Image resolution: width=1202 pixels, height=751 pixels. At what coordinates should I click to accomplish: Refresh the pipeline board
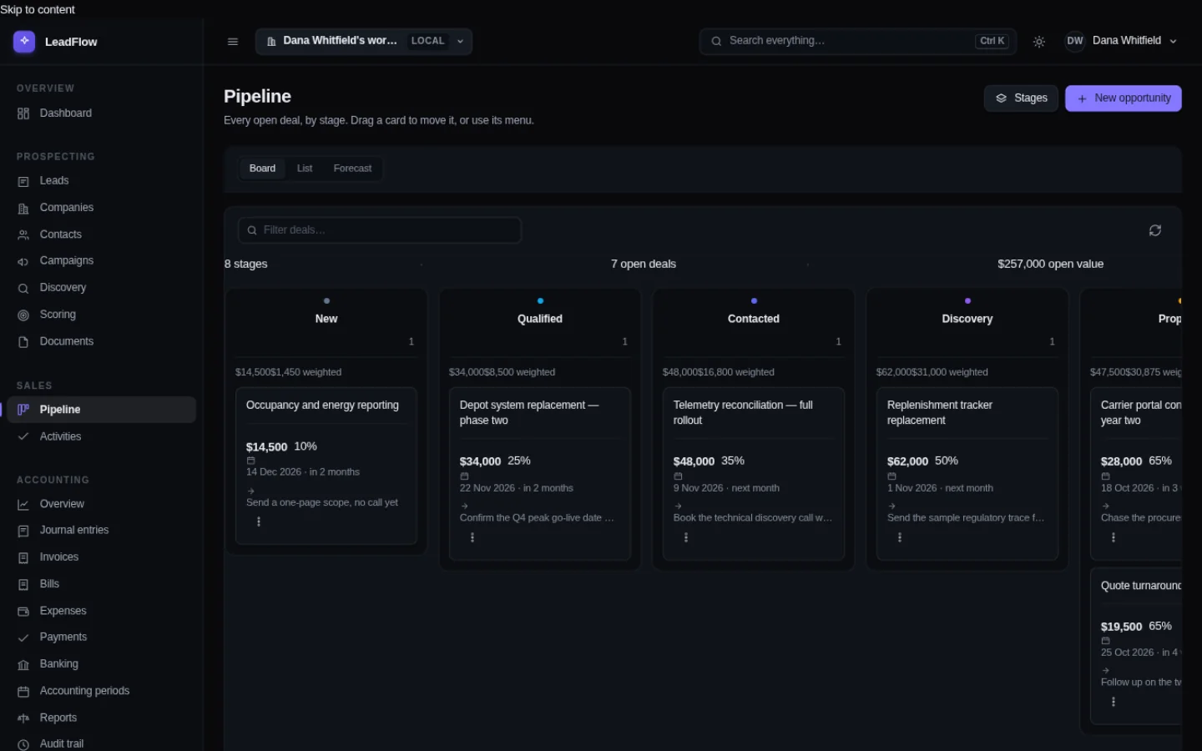click(1155, 230)
